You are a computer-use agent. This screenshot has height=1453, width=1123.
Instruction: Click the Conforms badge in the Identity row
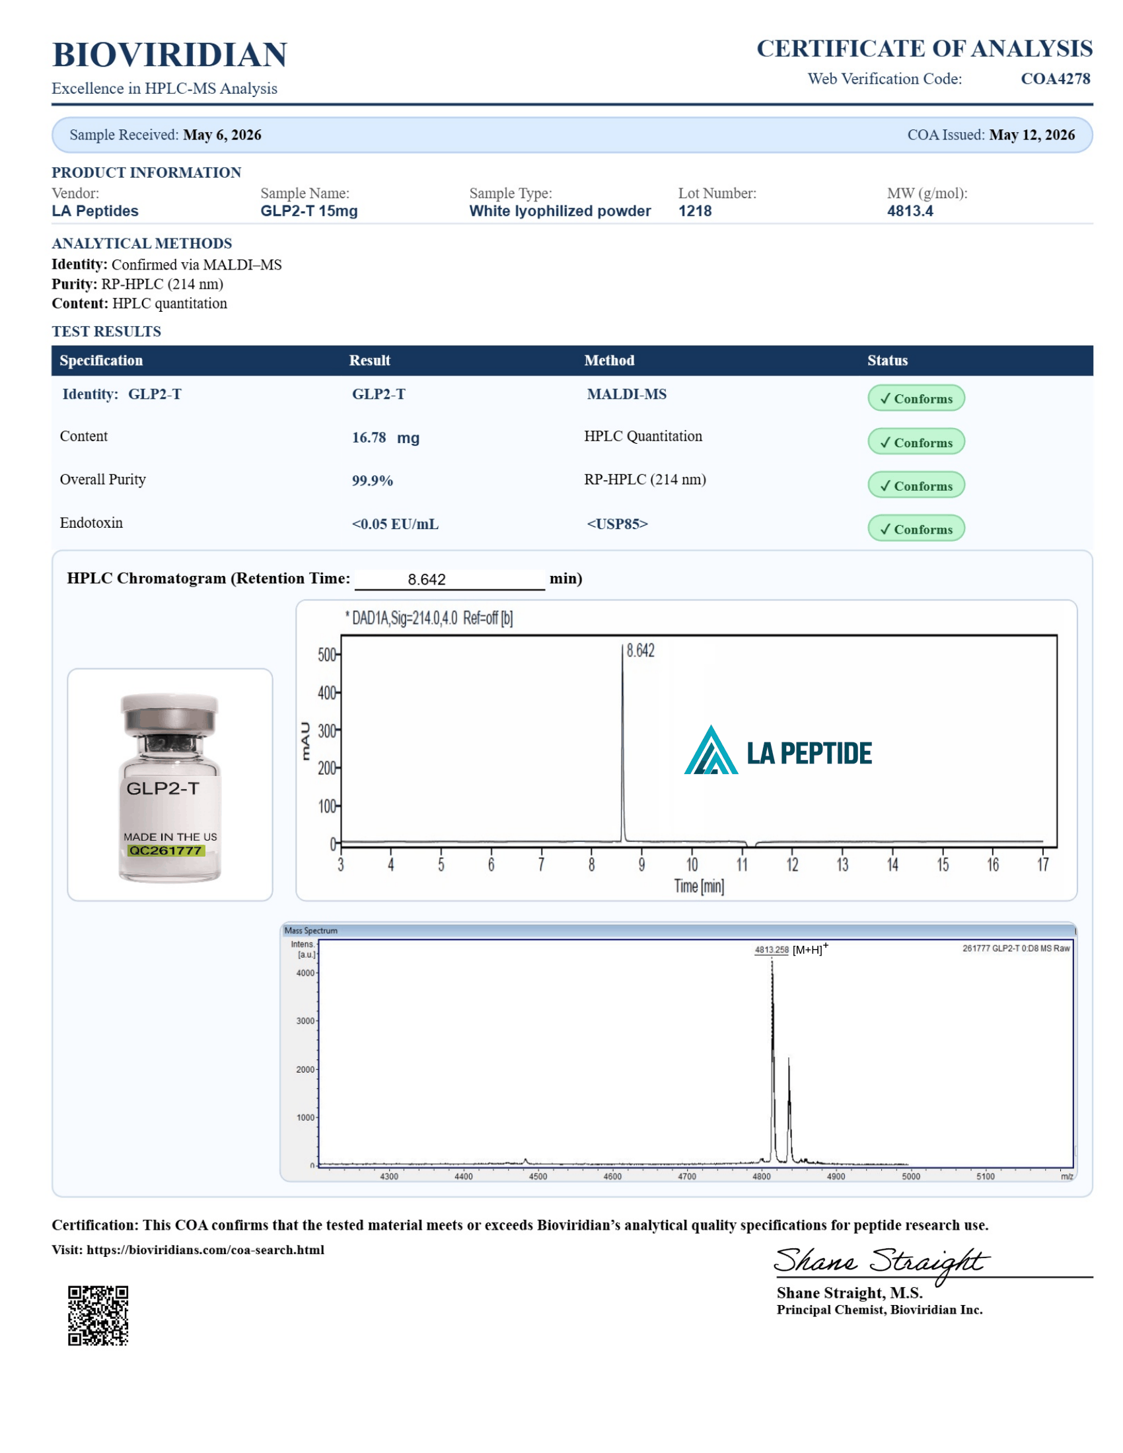click(x=916, y=398)
